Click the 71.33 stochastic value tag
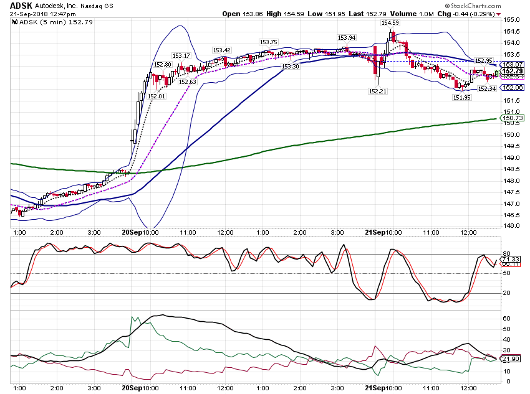This screenshot has height=394, width=530. [x=510, y=260]
